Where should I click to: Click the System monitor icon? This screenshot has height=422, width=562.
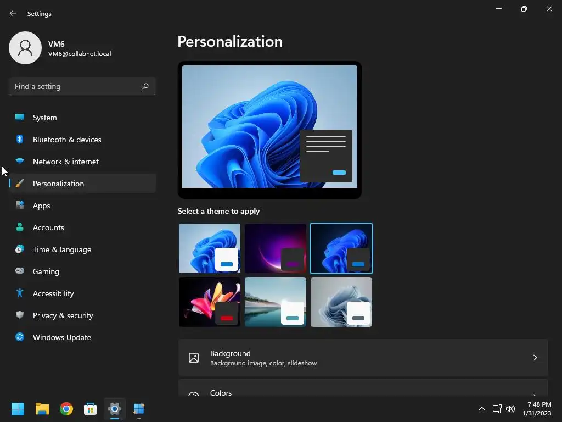tap(20, 118)
